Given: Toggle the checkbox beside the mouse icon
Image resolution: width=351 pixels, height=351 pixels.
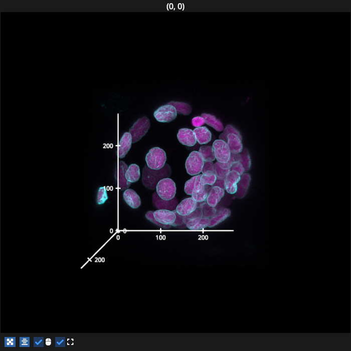Looking at the screenshot, I should (39, 342).
